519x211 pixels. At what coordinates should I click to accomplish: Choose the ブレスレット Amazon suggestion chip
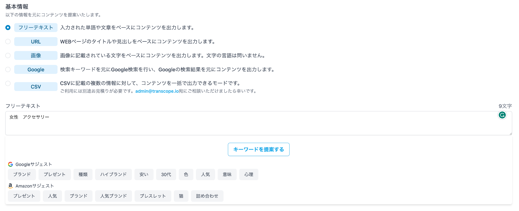coord(153,196)
